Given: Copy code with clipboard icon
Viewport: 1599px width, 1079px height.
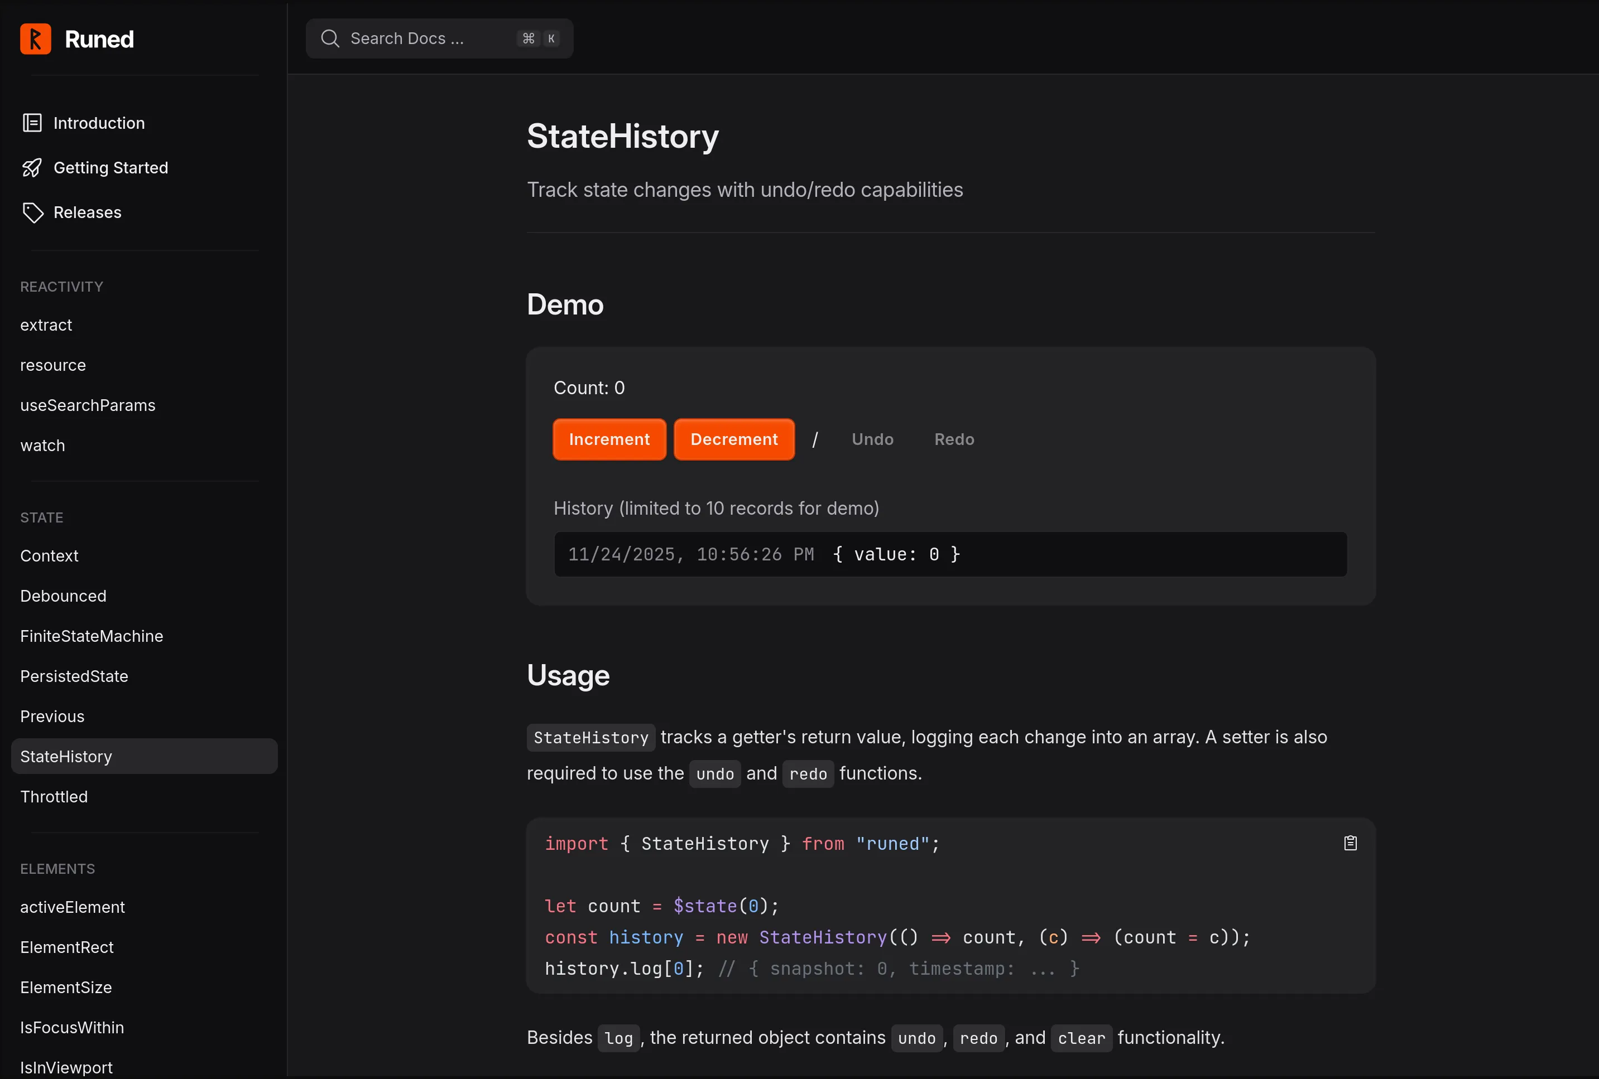Looking at the screenshot, I should pyautogui.click(x=1350, y=843).
